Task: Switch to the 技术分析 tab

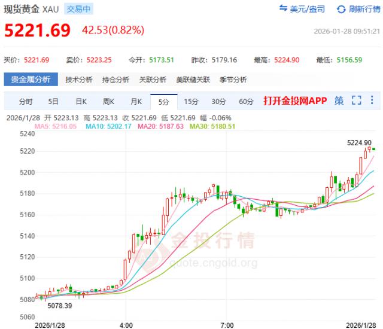Action: (x=79, y=80)
